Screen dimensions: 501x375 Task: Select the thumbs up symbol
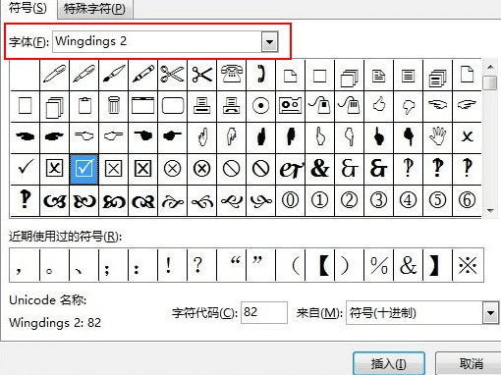click(x=379, y=106)
